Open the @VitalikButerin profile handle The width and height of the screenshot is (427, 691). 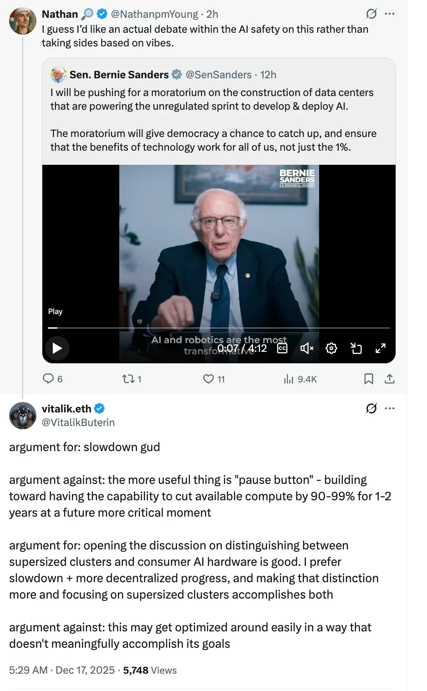(78, 422)
